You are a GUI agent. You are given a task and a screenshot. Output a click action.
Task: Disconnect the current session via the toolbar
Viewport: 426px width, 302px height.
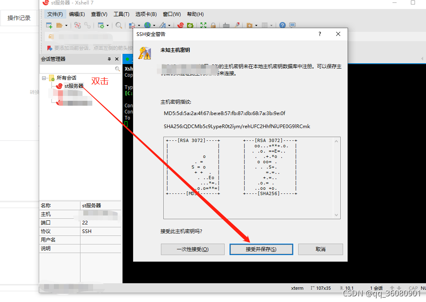point(78,25)
